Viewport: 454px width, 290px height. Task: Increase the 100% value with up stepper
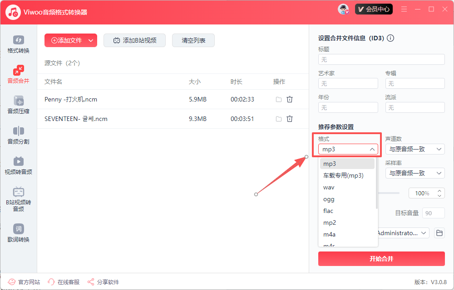(439, 191)
